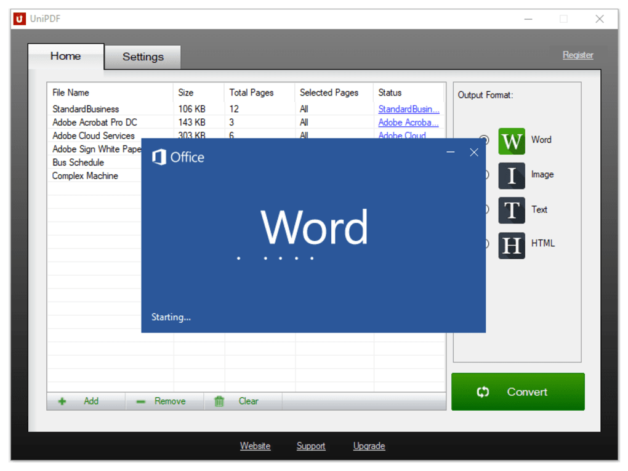Switch to the Settings tab
The width and height of the screenshot is (628, 471).
coord(143,57)
